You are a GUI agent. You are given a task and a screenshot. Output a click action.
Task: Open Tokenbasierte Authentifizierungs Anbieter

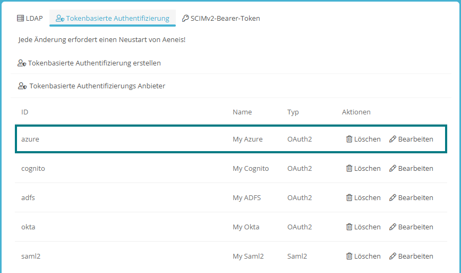91,86
